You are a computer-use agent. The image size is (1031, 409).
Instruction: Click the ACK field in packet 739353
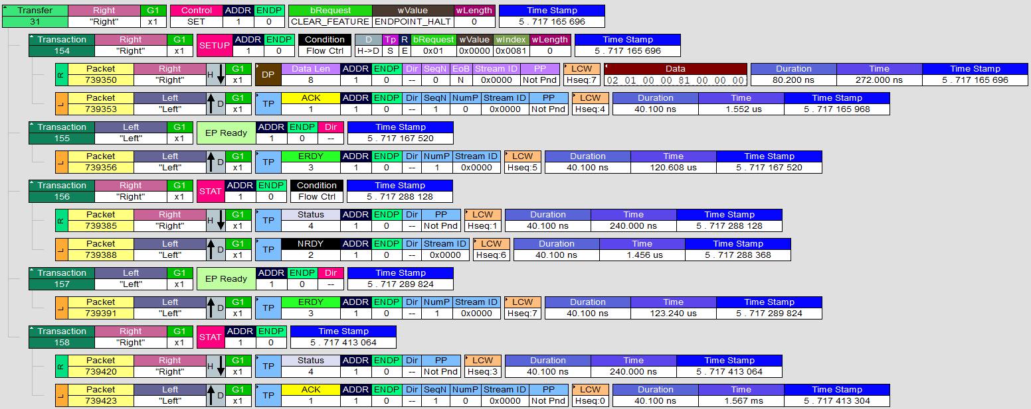point(311,103)
